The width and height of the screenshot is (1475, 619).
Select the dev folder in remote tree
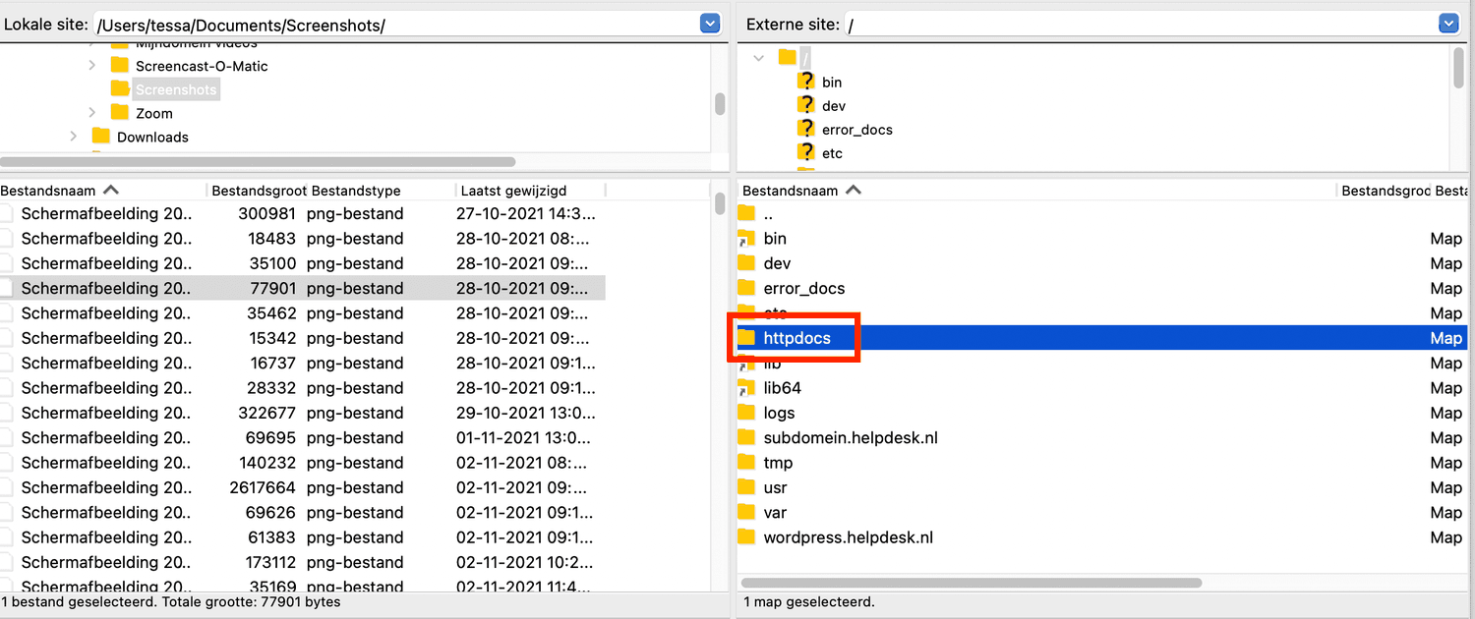pyautogui.click(x=834, y=106)
